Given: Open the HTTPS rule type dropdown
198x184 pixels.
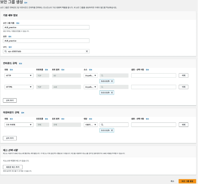Looking at the screenshot, I should pyautogui.click(x=19, y=87).
